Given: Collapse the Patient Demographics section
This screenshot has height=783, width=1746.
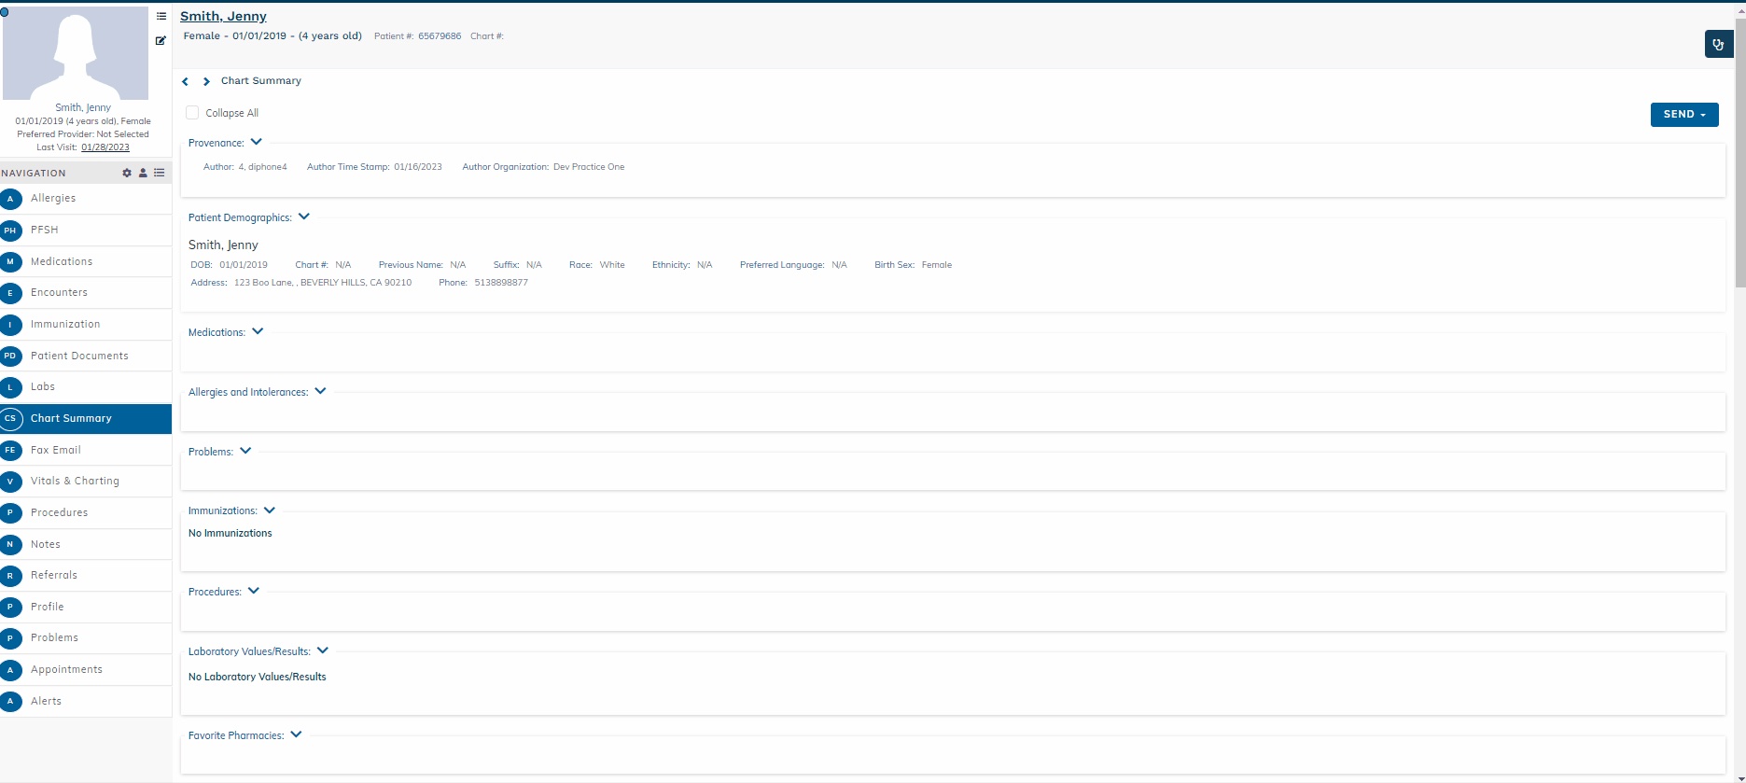Looking at the screenshot, I should (x=304, y=217).
